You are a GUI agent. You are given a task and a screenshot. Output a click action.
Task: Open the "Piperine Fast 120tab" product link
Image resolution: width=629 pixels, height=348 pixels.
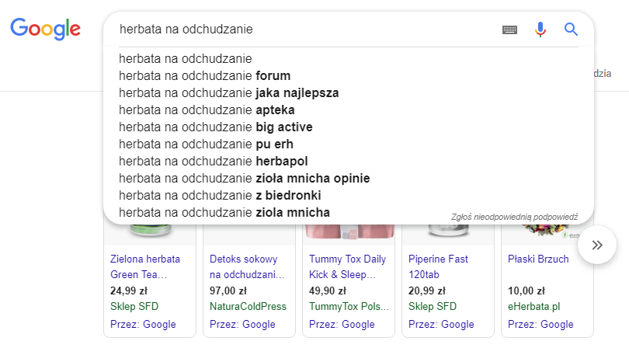click(x=438, y=266)
